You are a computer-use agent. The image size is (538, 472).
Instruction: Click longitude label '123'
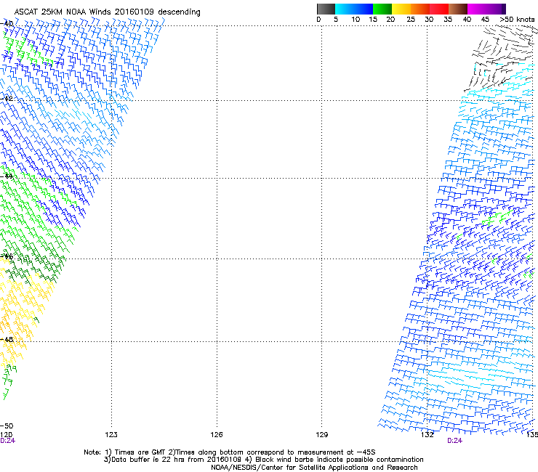point(111,435)
